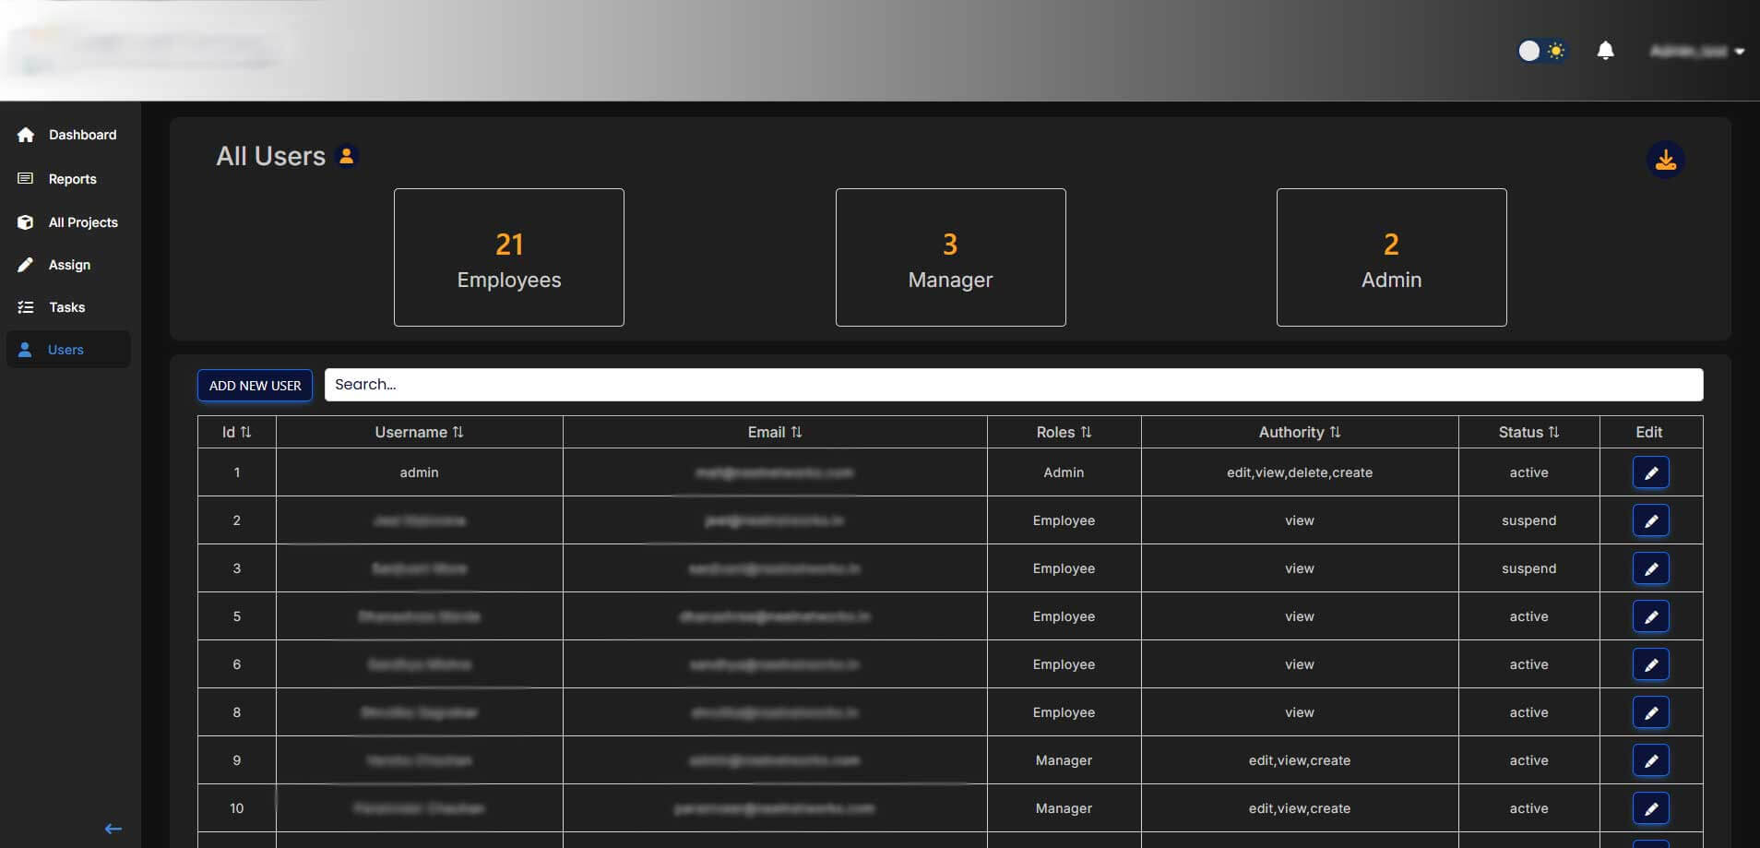Screen dimensions: 1760x848
Task: Click the 'suspend' status for Id 2
Action: 1528,520
